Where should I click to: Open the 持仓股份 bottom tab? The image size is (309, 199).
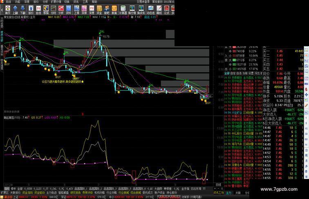coord(172,192)
